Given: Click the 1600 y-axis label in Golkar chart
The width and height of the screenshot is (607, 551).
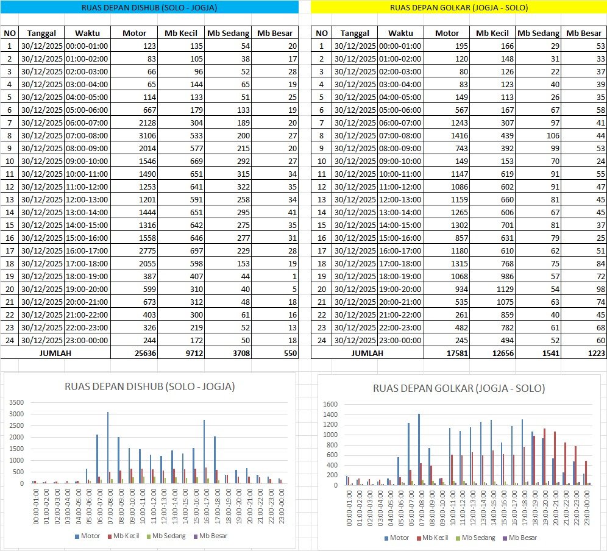Looking at the screenshot, I should coord(330,404).
